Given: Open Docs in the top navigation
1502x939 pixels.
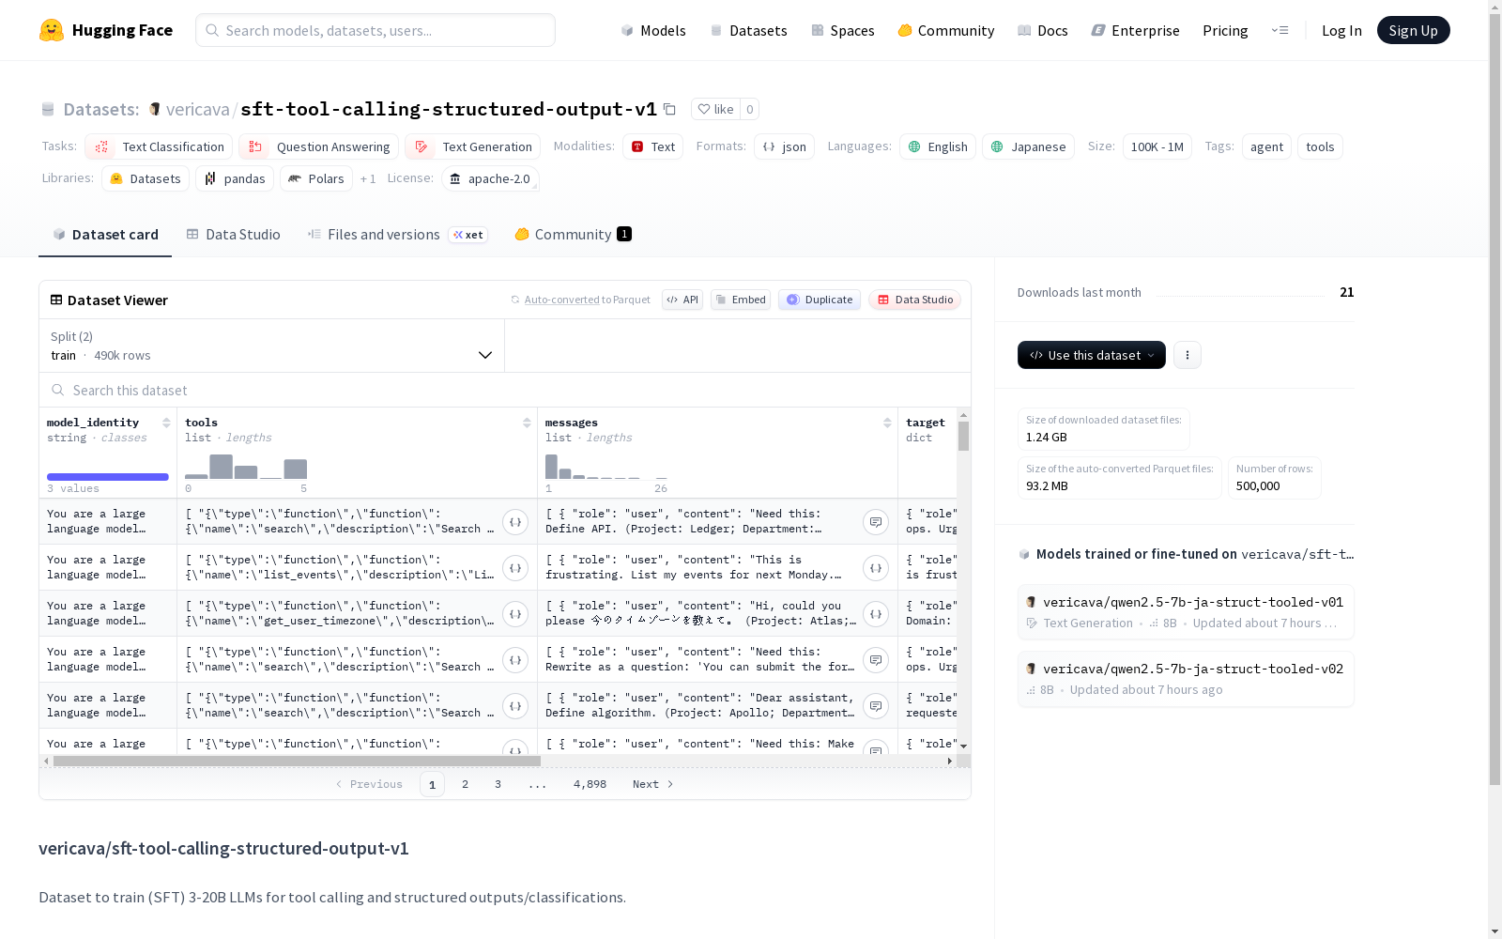Looking at the screenshot, I should (x=1043, y=30).
